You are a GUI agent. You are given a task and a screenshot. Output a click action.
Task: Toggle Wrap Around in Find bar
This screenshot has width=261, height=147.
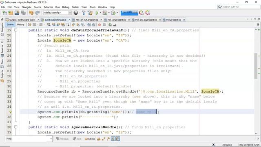coord(118,139)
